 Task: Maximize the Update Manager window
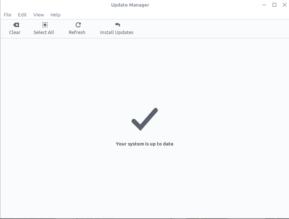click(274, 5)
